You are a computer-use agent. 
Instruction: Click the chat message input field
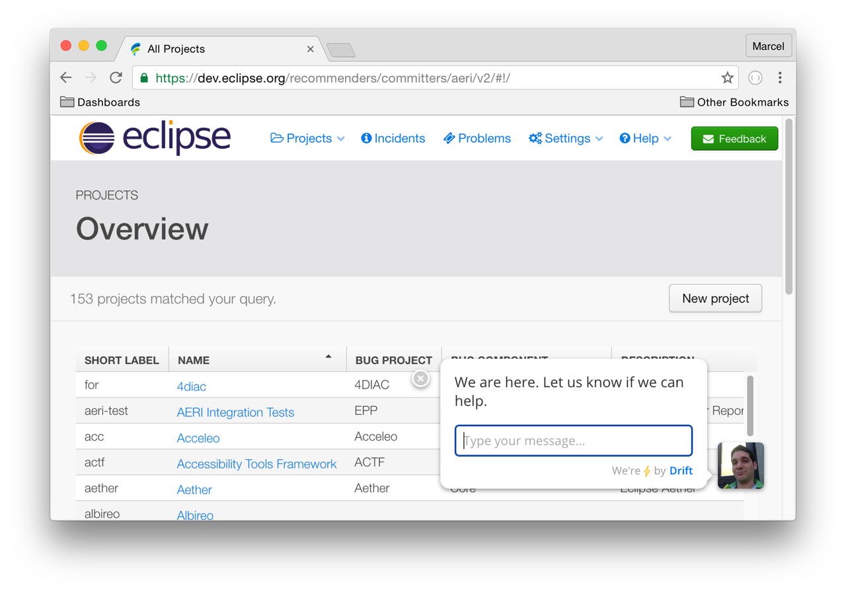(574, 441)
